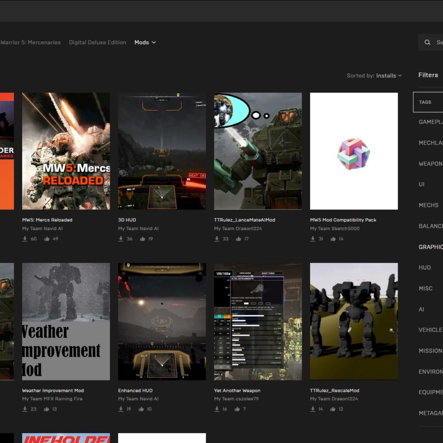Switch to the Digital Deluxe Edition tab
This screenshot has height=443, width=443.
click(x=97, y=42)
